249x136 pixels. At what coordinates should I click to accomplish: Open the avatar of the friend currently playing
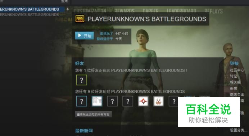coord(82,80)
